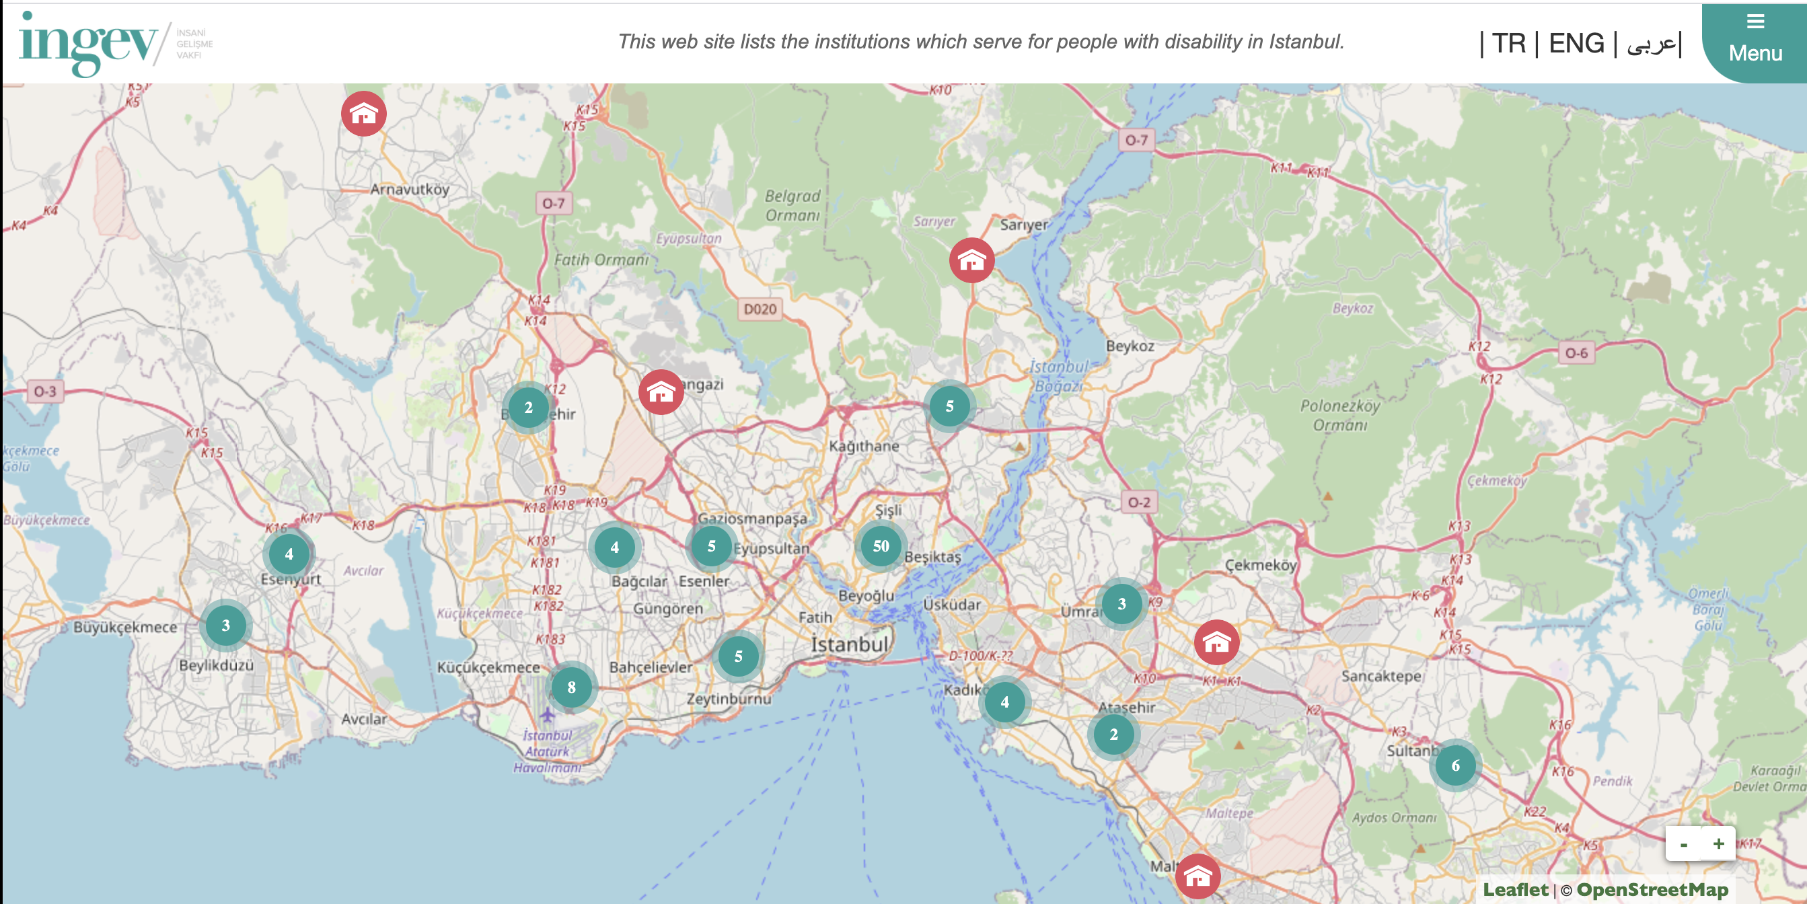Expand the cluster marked 8 near Atatürk Airport
The height and width of the screenshot is (904, 1807).
[573, 687]
